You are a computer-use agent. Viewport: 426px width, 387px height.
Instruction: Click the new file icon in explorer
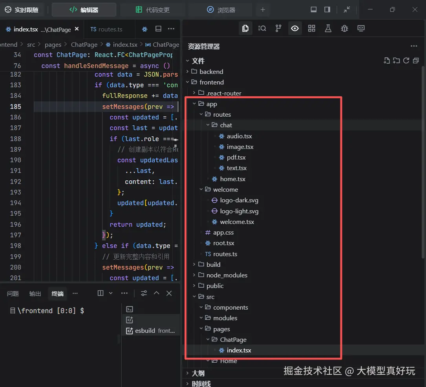point(387,61)
